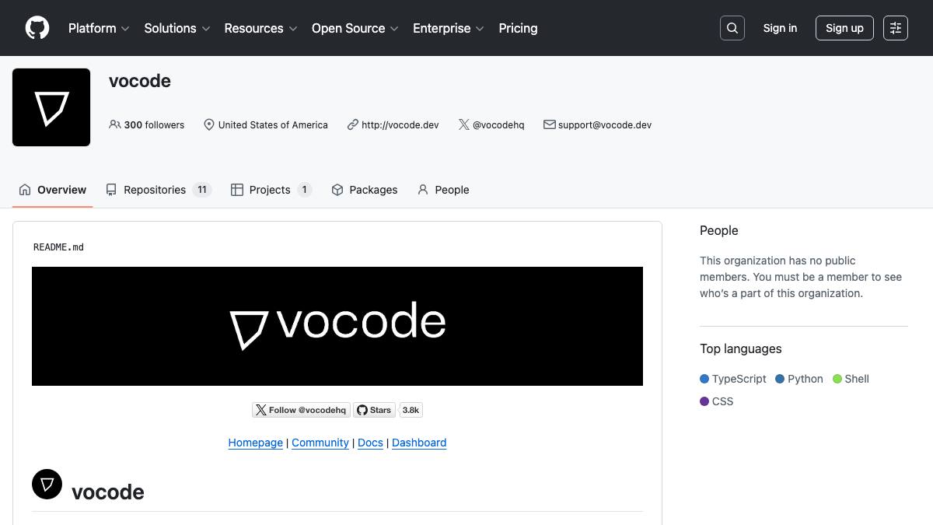Click the Sign up button
This screenshot has width=933, height=525.
pyautogui.click(x=844, y=28)
